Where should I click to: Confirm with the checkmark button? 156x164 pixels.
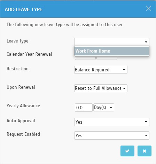(x=127, y=151)
